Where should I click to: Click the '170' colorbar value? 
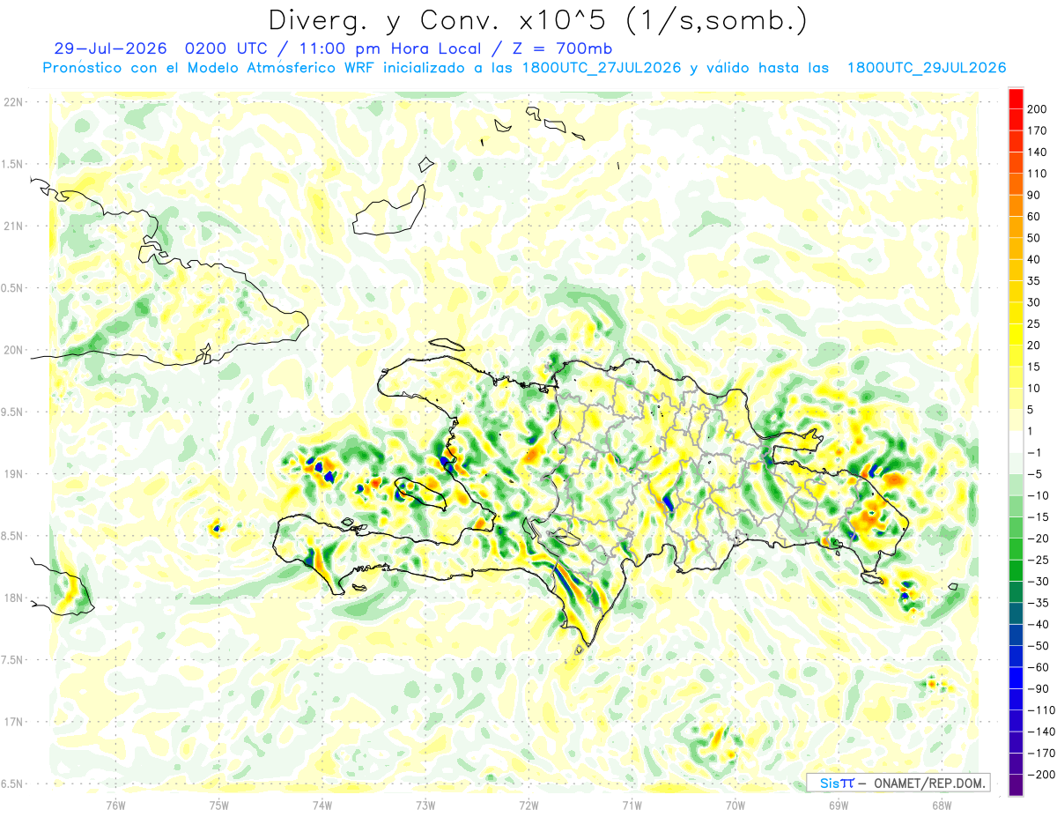(x=1036, y=130)
